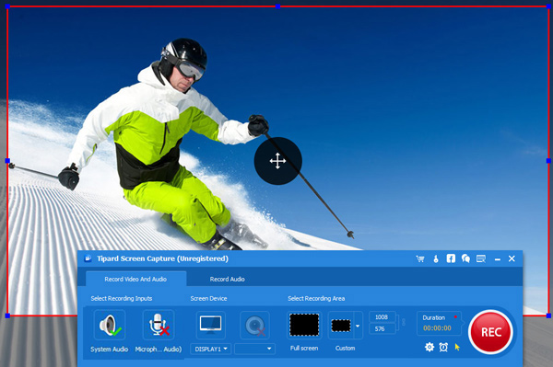Screen dimensions: 553x367
Task: Click the yellow cursor options icon
Action: (x=457, y=348)
